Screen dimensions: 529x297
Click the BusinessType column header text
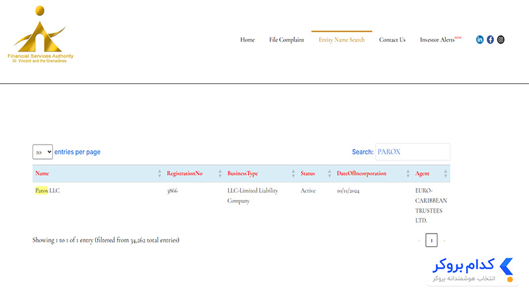pyautogui.click(x=243, y=174)
